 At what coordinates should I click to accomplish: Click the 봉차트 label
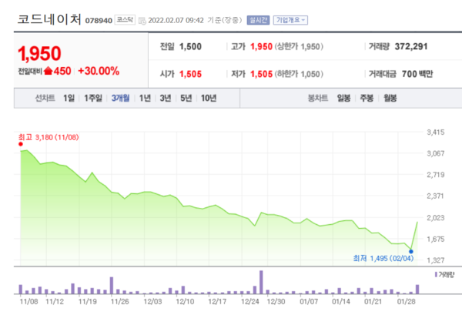point(317,98)
